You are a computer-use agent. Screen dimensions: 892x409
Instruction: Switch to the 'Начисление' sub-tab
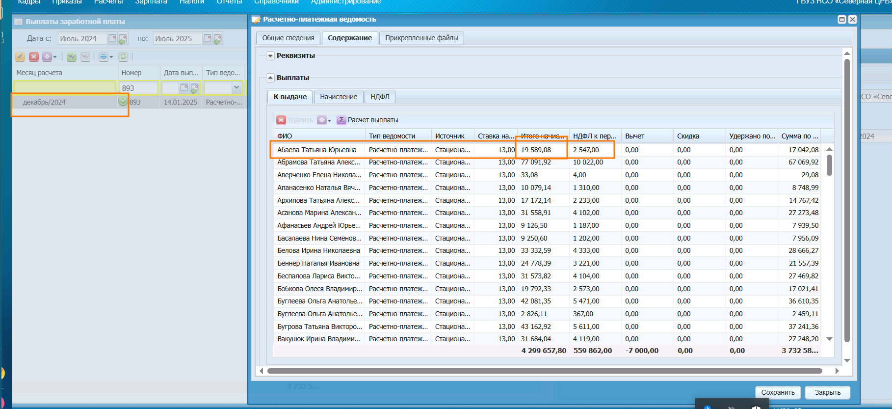(x=339, y=97)
